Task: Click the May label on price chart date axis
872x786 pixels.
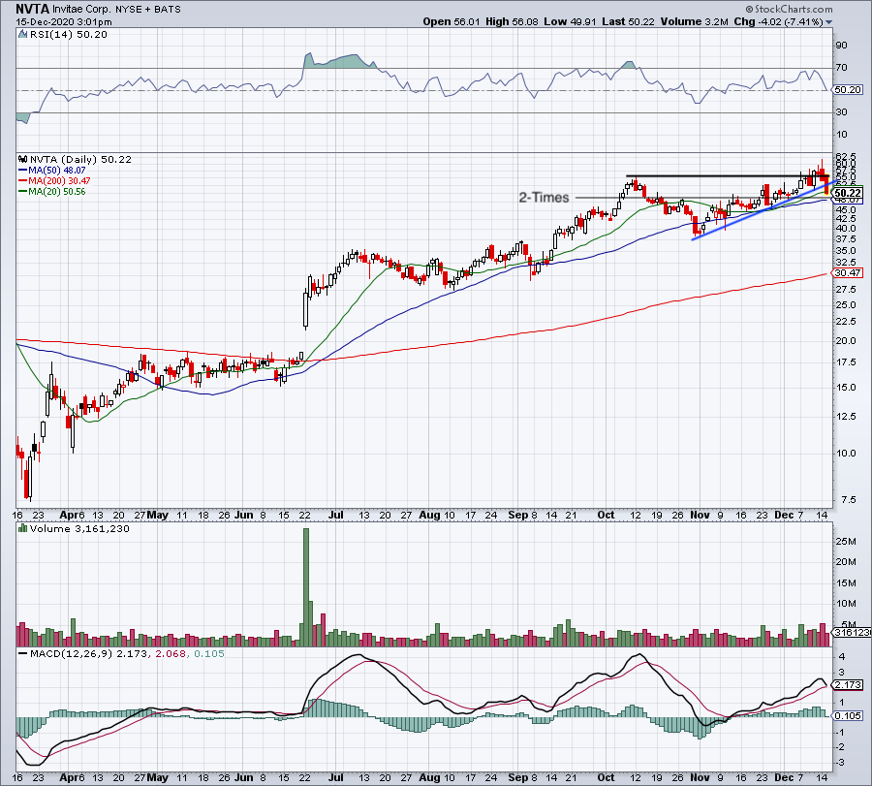Action: tap(157, 515)
